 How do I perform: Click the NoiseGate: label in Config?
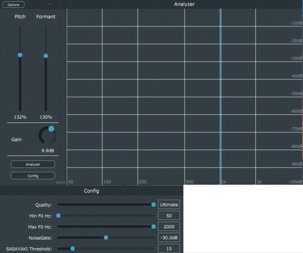point(40,238)
